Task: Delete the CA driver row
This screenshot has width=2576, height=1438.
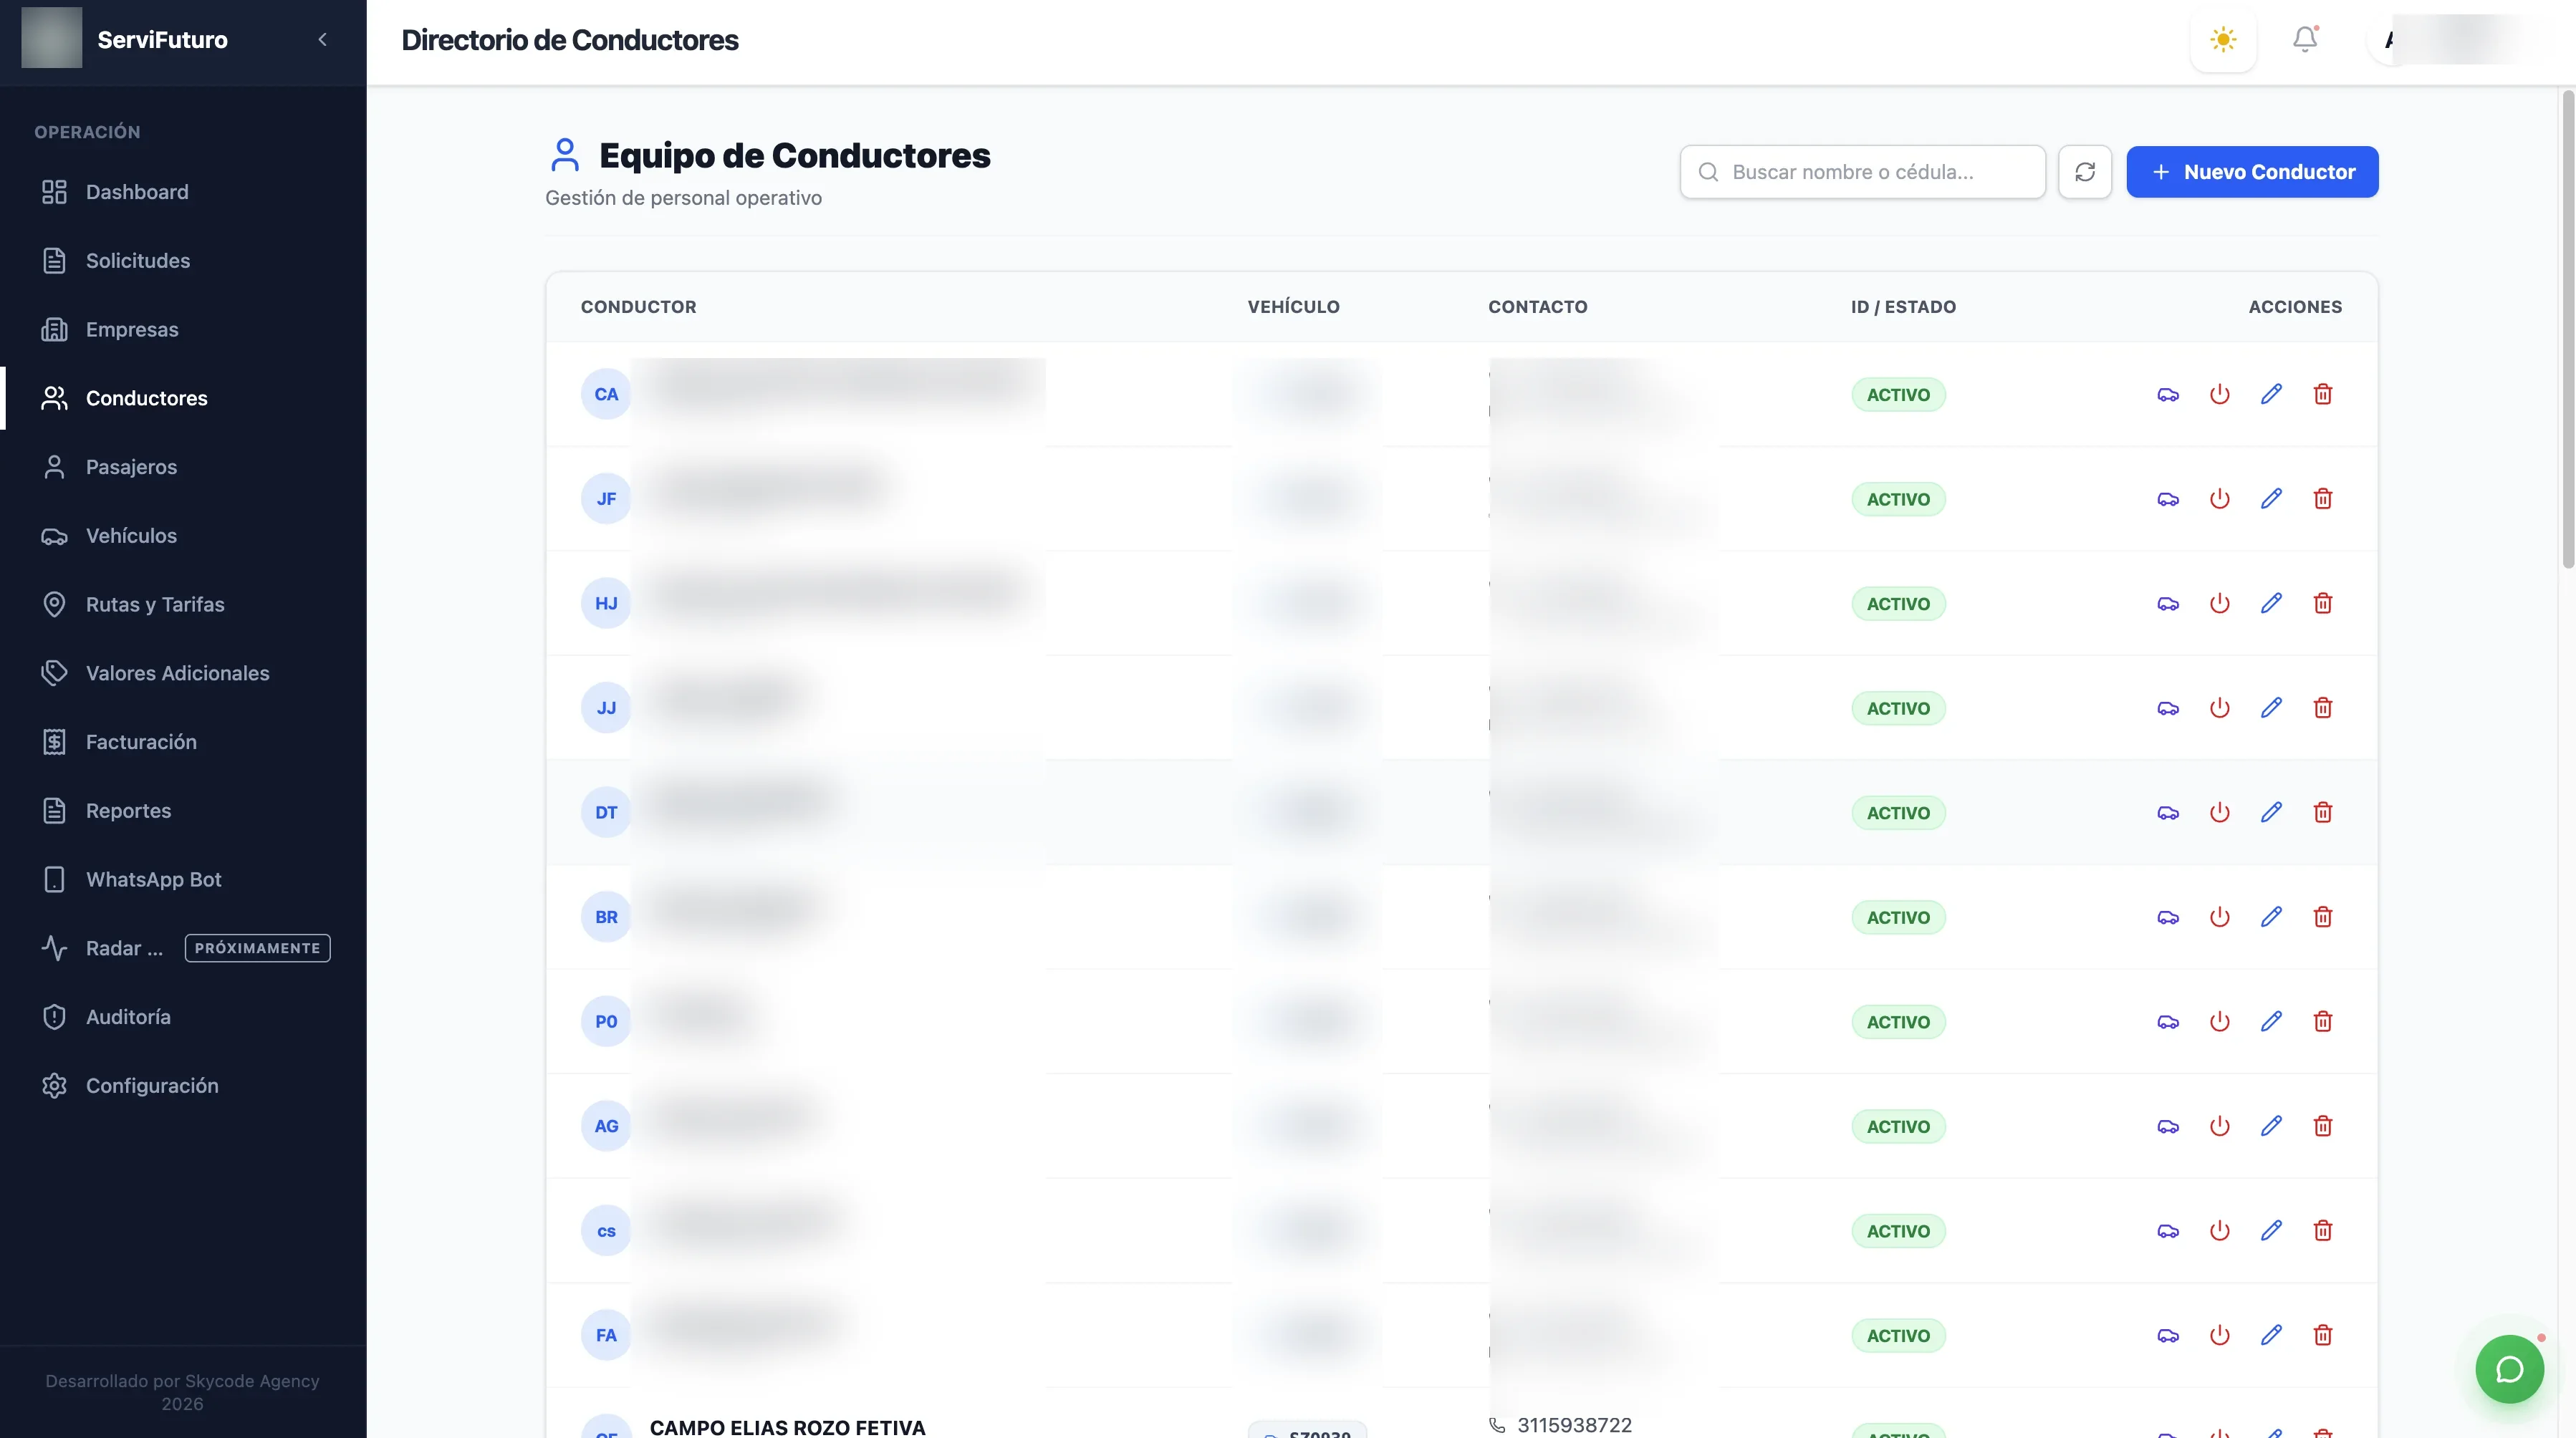Action: pos(2323,394)
